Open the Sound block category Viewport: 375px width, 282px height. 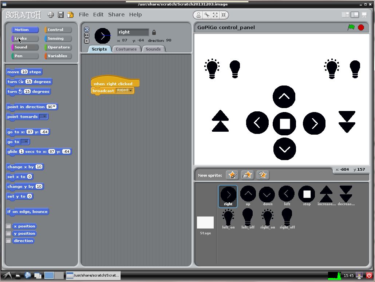click(x=25, y=47)
